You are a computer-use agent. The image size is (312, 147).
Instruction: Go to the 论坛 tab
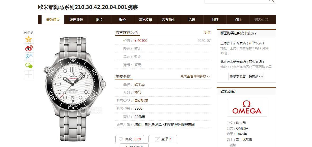tap(192, 20)
